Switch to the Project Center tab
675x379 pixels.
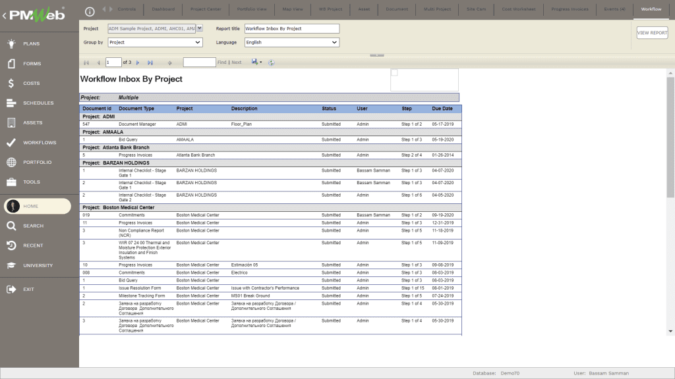pos(206,9)
